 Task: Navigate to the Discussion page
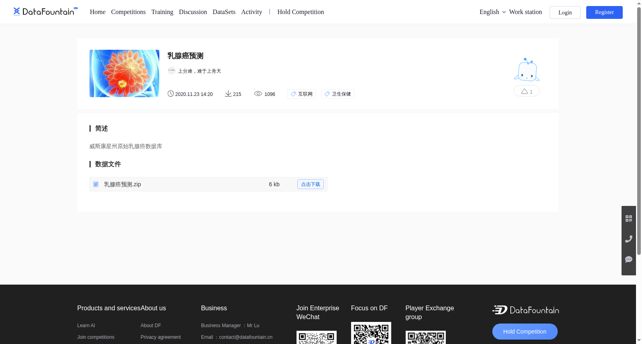[193, 12]
